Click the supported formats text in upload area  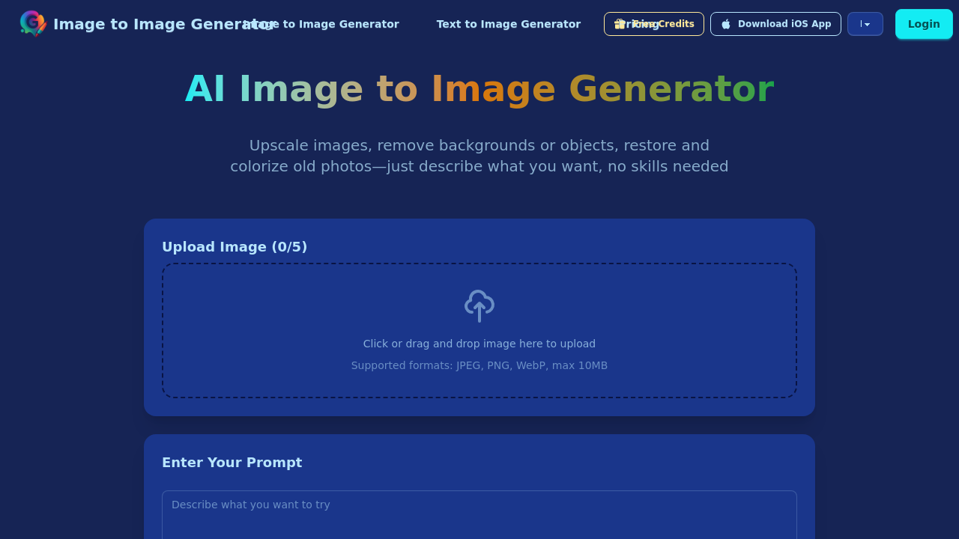[479, 365]
